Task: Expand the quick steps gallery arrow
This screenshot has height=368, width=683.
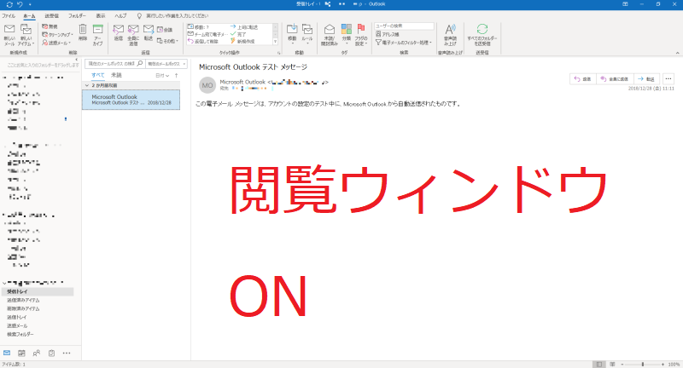Action: tap(275, 42)
